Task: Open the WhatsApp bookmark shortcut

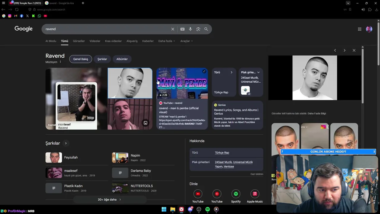Action: (x=39, y=16)
